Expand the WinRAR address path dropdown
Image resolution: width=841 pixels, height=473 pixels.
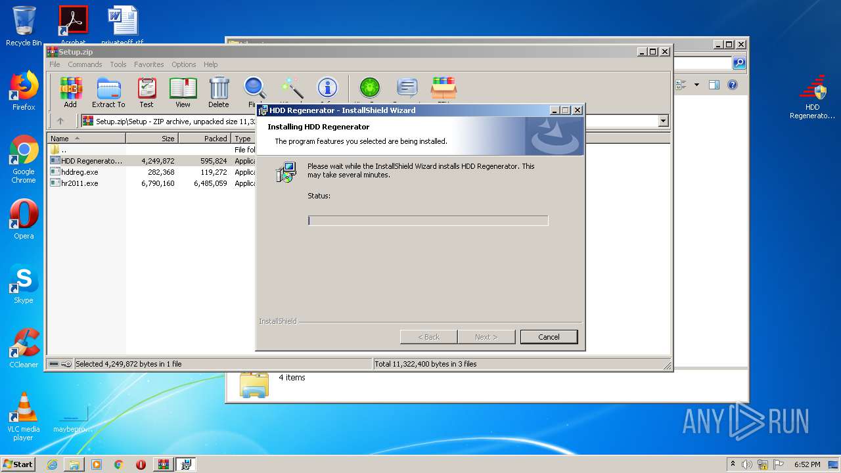tap(663, 121)
